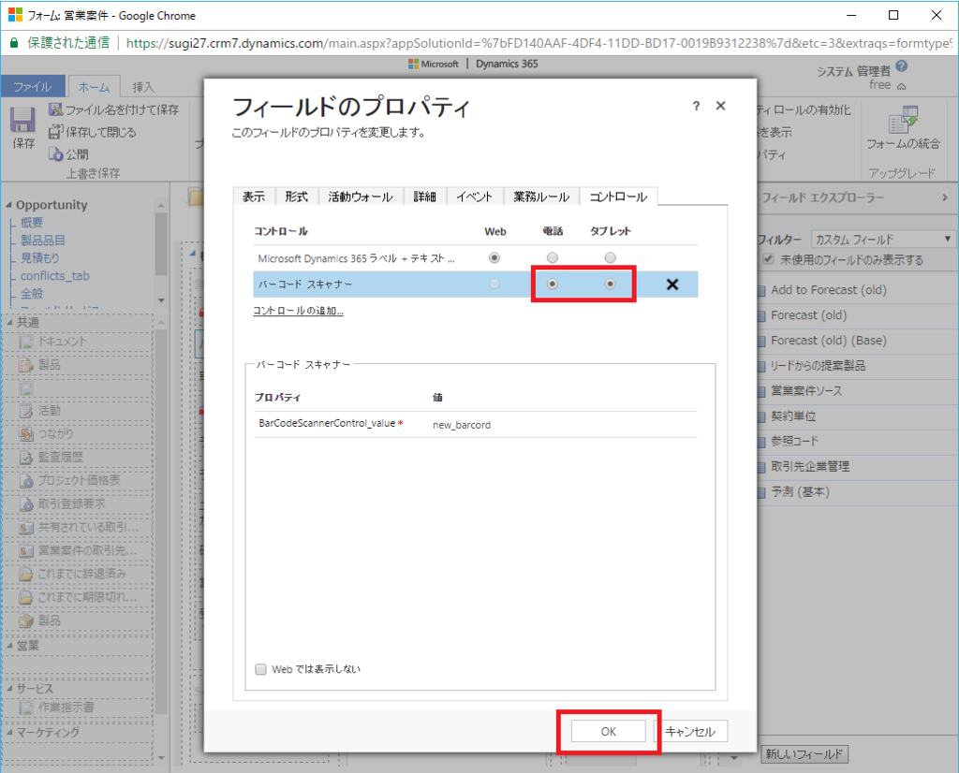Viewport: 959px width, 773px height.
Task: Click the Merge Forms icon
Action: (903, 120)
